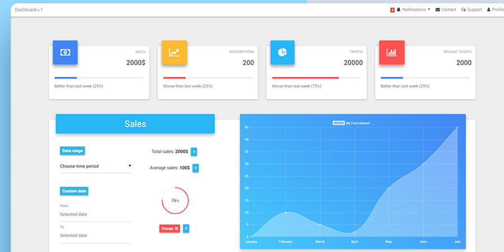Click the 20000 traffic value
Image resolution: width=504 pixels, height=252 pixels.
coord(353,63)
